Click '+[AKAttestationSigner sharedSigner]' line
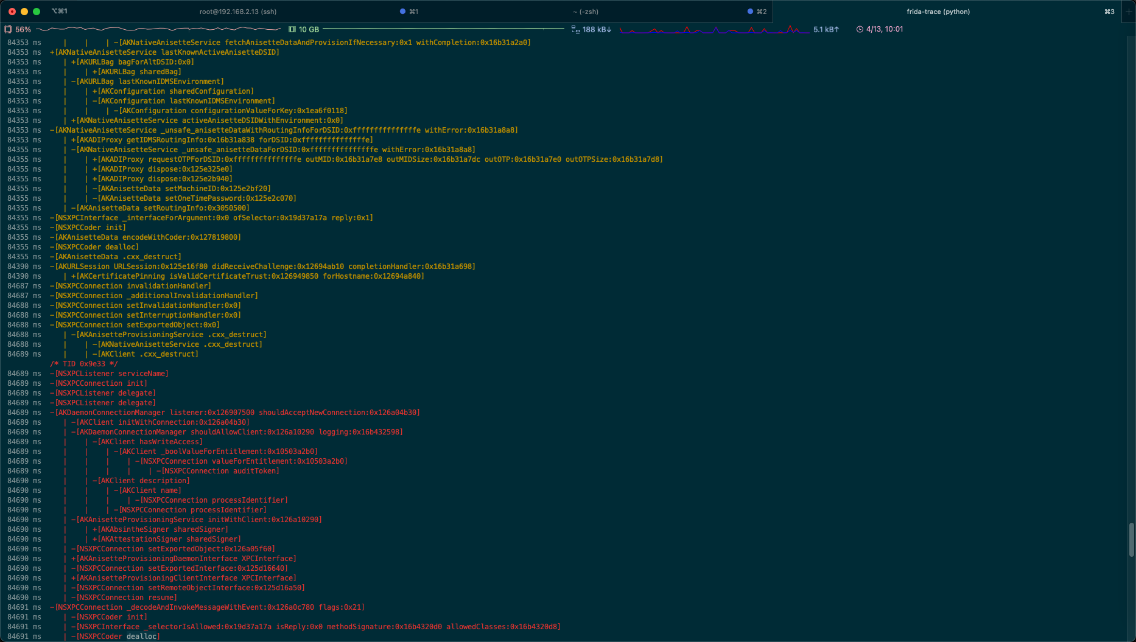This screenshot has width=1136, height=642. (x=167, y=539)
